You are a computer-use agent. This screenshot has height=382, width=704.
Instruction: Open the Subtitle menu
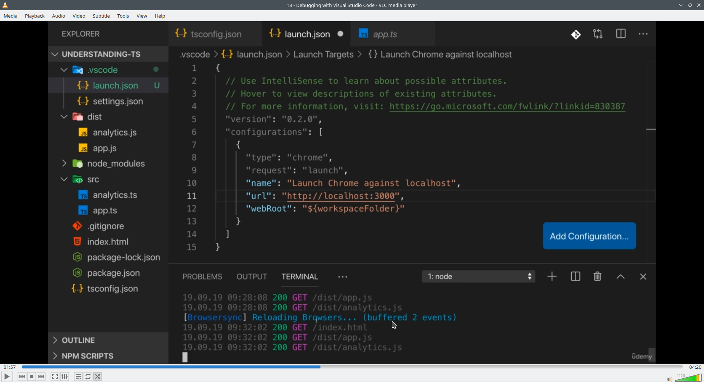pos(101,16)
